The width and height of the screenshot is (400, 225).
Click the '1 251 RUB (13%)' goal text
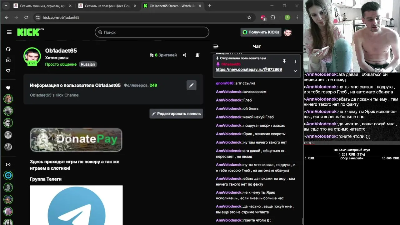(x=352, y=154)
